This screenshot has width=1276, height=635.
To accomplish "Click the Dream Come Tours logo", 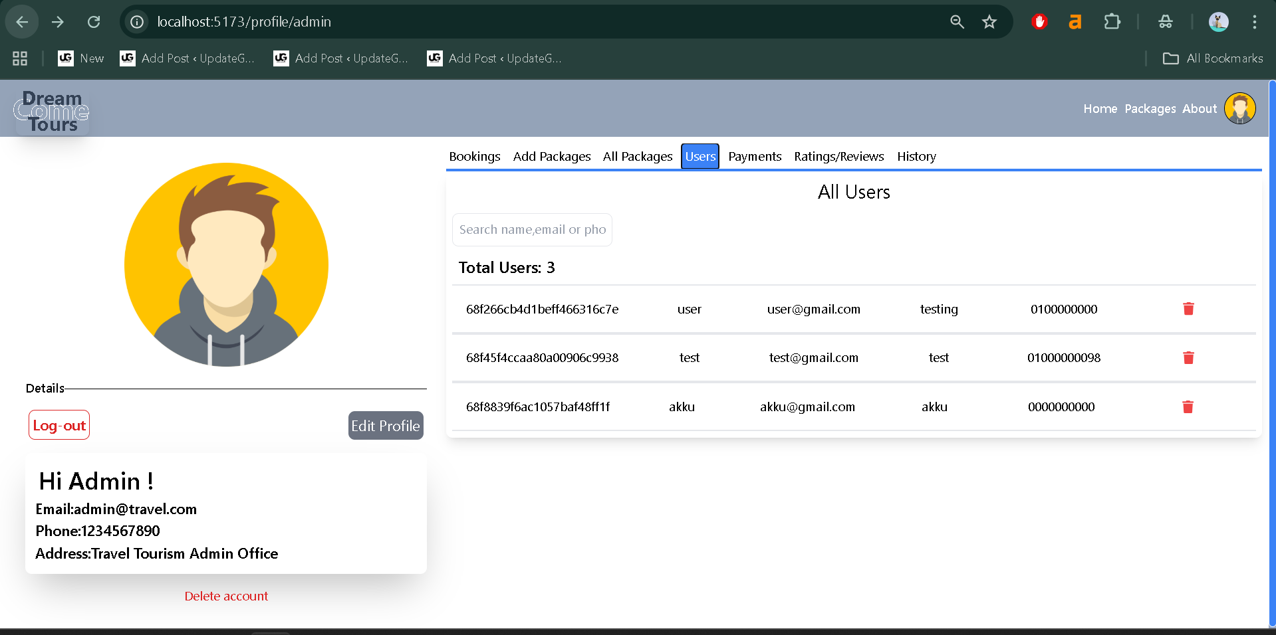I will coord(52,112).
